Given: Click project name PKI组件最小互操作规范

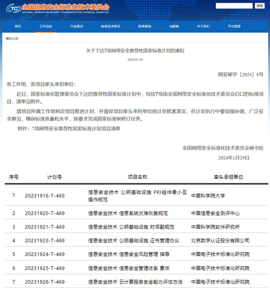Looking at the screenshot, I should click(138, 196).
